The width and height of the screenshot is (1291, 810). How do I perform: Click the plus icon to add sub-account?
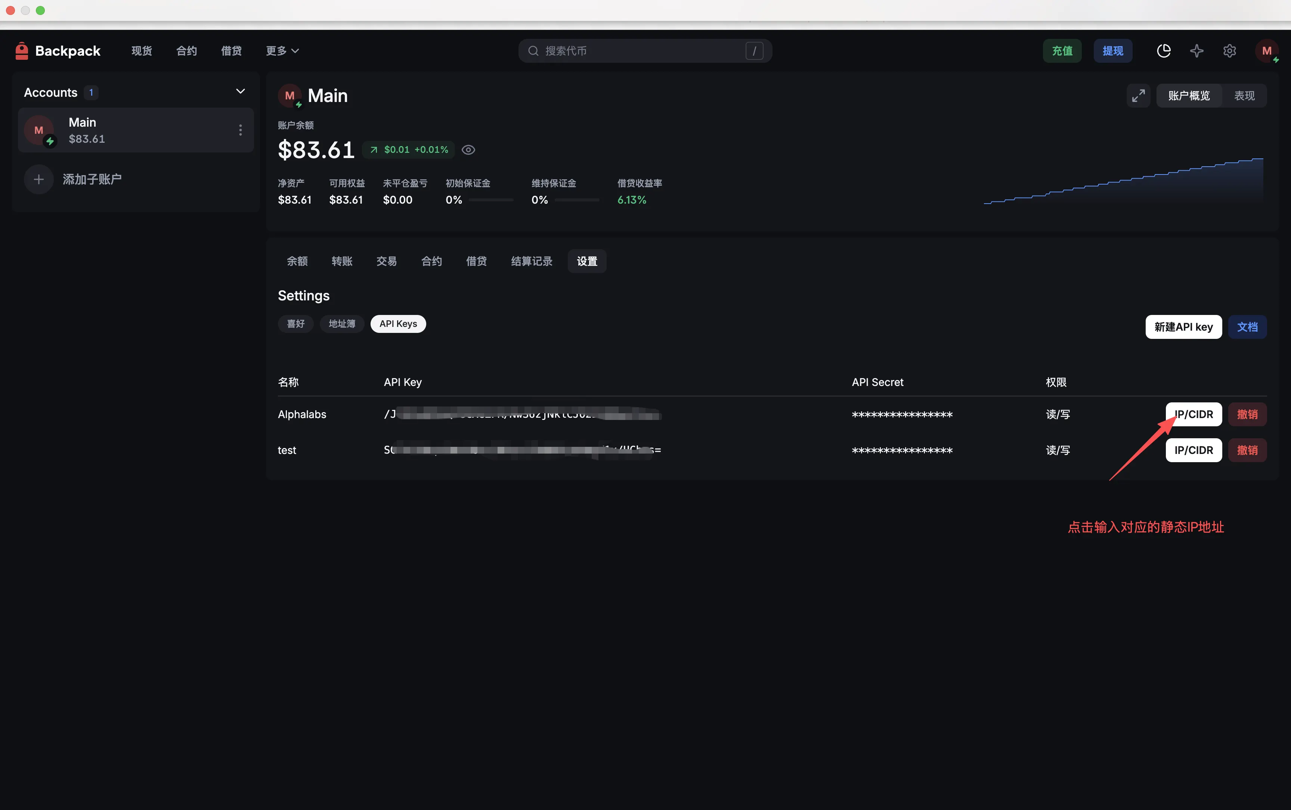pos(38,179)
